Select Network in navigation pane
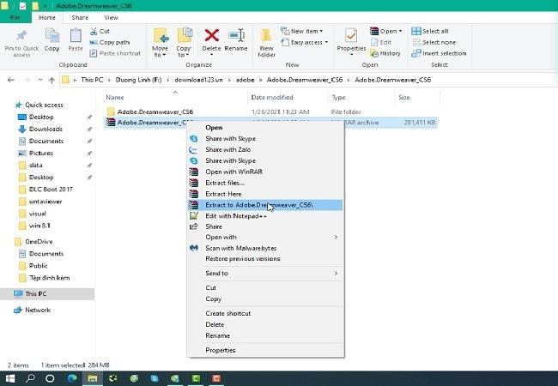Viewport: 558px width, 386px height. coord(38,311)
